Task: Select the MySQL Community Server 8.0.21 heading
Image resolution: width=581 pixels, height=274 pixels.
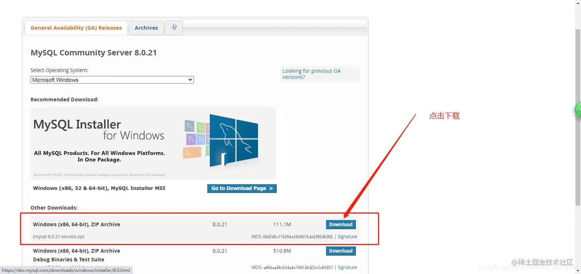Action: pos(94,53)
